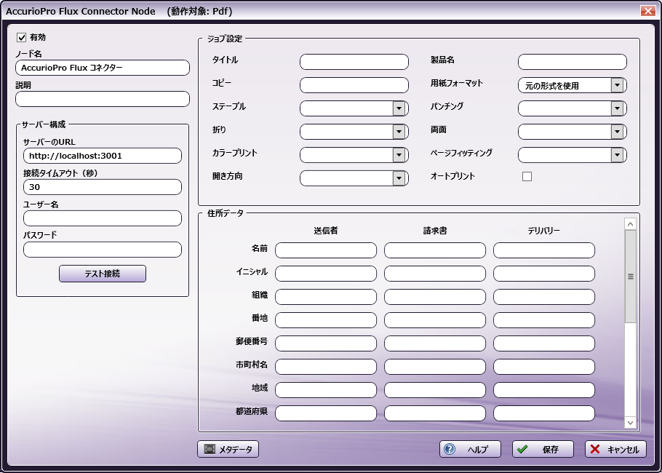Click the 送信者 イニシャル field
Viewport: 662px width, 473px height.
[x=326, y=274]
